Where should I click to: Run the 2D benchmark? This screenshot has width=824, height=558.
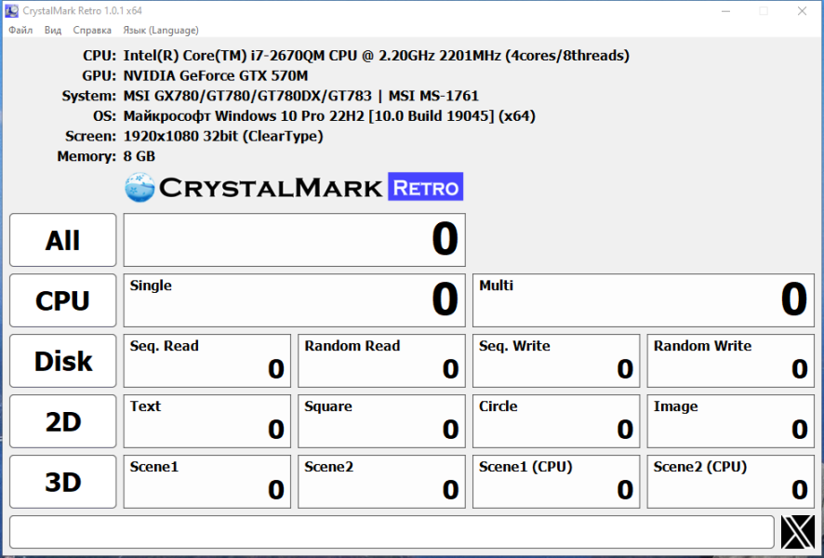62,421
